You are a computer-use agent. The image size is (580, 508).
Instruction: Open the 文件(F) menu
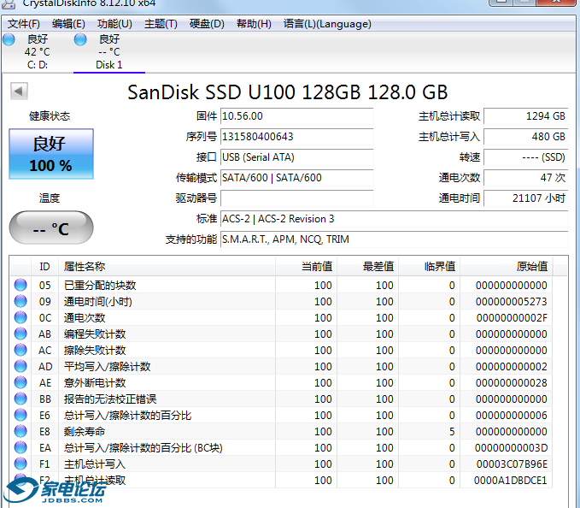coord(24,24)
